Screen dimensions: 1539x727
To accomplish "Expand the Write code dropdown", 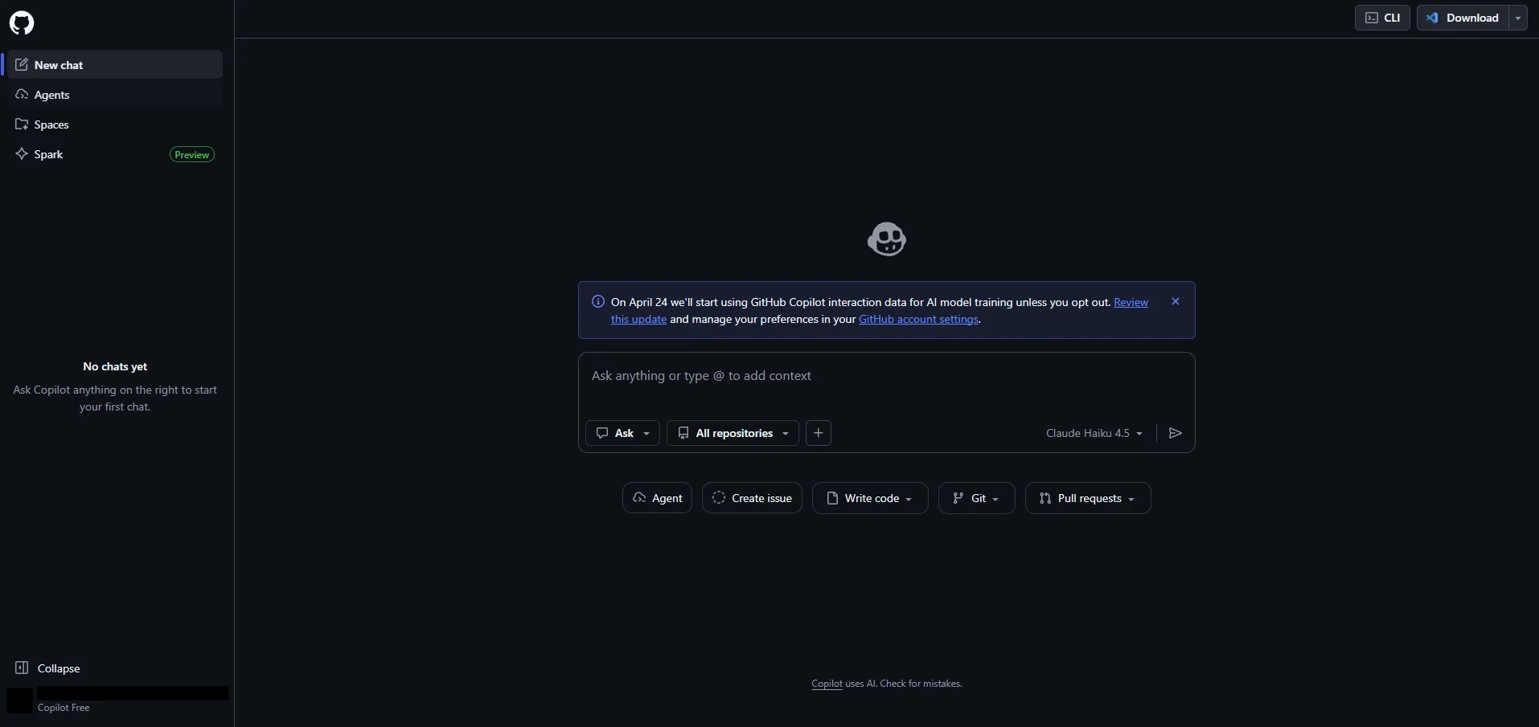I will pos(870,498).
